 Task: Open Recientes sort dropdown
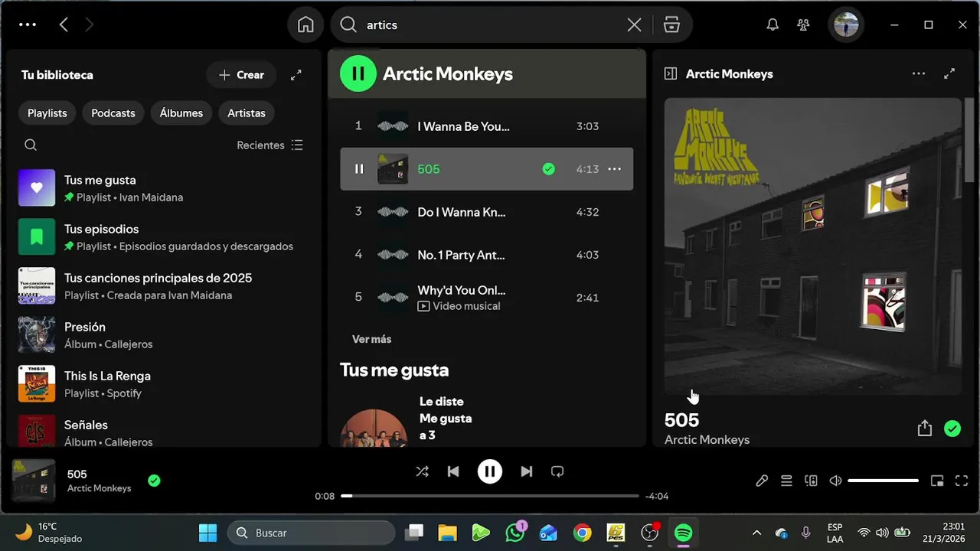pyautogui.click(x=269, y=145)
